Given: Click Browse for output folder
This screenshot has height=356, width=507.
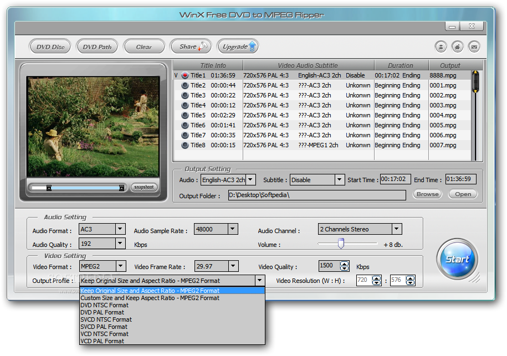Looking at the screenshot, I should (427, 194).
